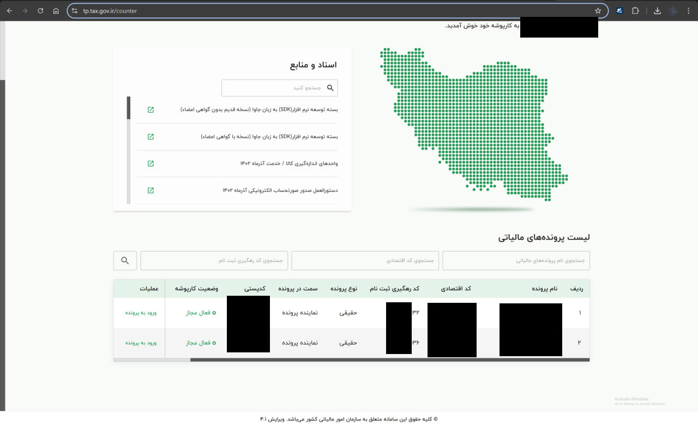Viewport: 698px width, 427px height.
Task: Click the عملیات column header
Action: pos(149,289)
